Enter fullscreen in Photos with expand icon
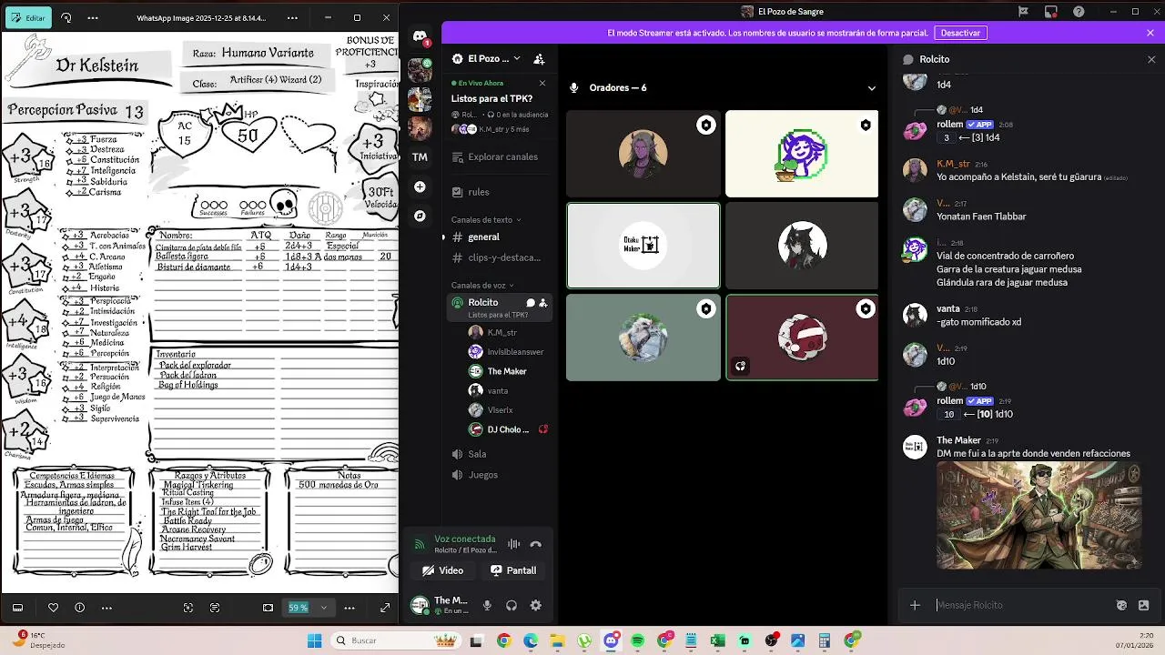The image size is (1165, 655). [385, 607]
